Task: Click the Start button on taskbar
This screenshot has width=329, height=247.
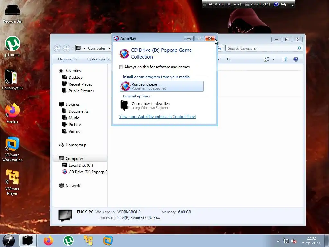Action: coord(9,241)
